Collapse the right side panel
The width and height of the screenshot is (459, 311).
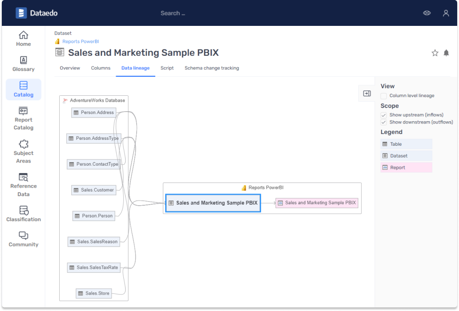367,94
